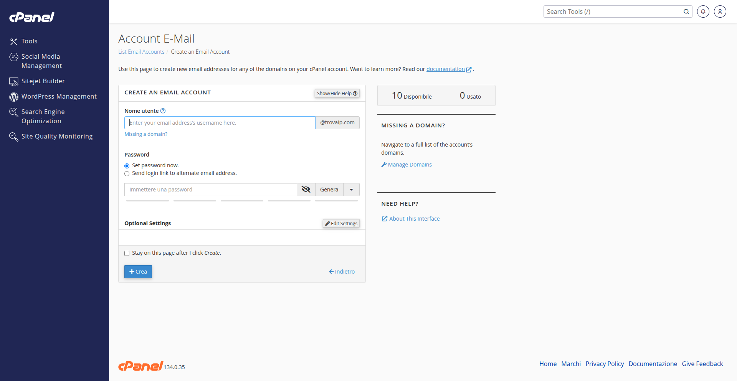This screenshot has height=381, width=737.
Task: Click the search magnifier icon
Action: pos(686,12)
